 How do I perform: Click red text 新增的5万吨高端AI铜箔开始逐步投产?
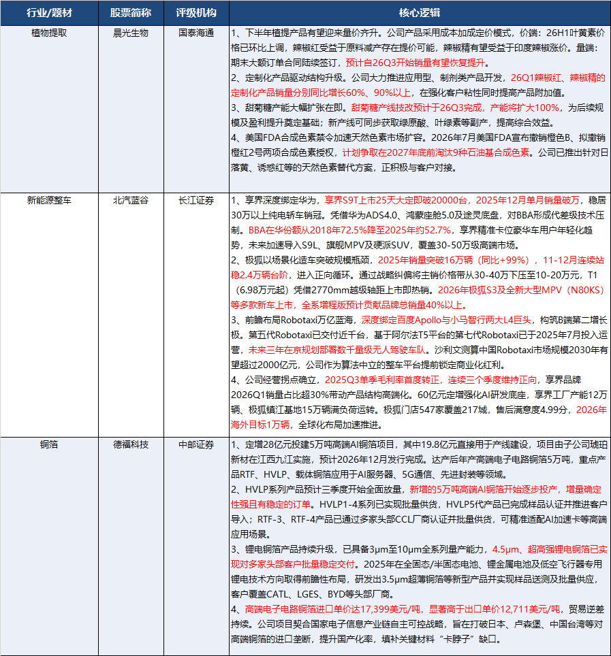pyautogui.click(x=483, y=489)
